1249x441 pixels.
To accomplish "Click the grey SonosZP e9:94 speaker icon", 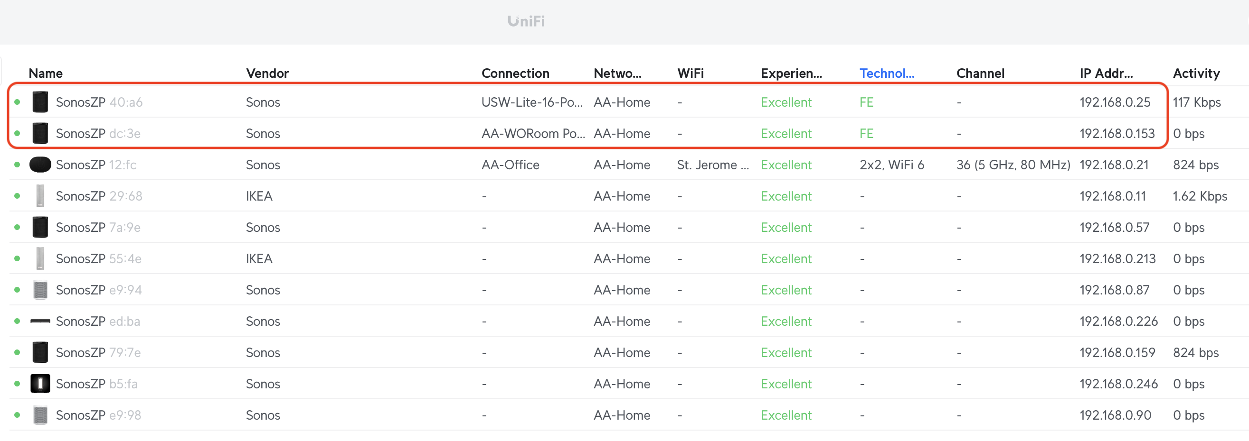I will [40, 290].
